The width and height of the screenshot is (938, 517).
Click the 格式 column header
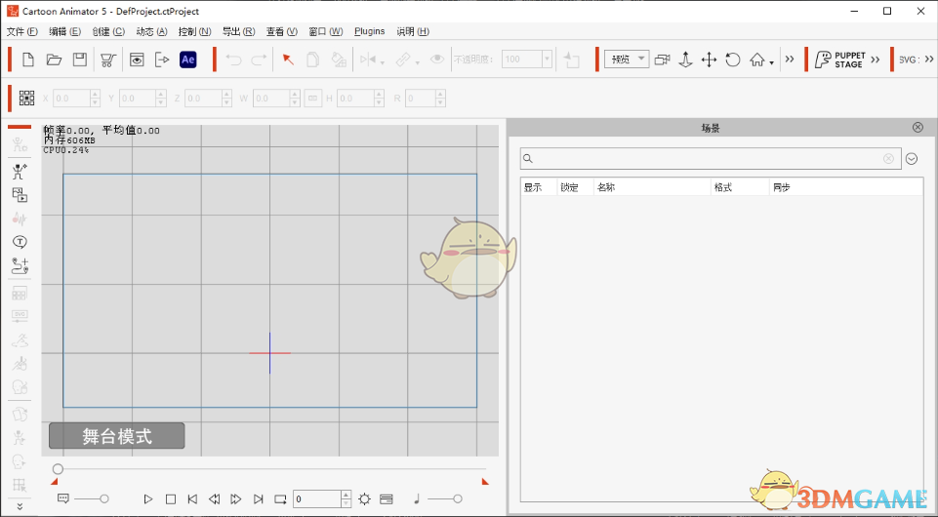[740, 187]
